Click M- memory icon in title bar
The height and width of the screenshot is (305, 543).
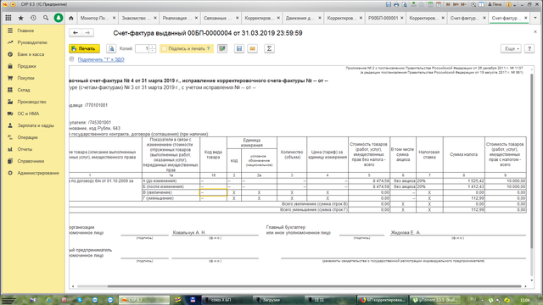(464, 4)
